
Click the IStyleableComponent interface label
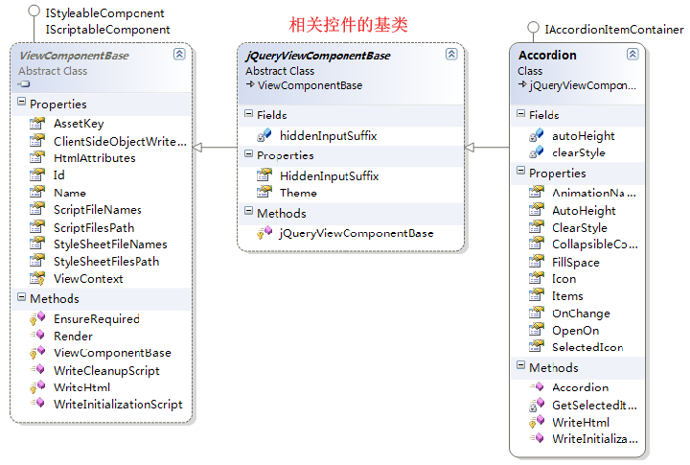click(x=104, y=13)
